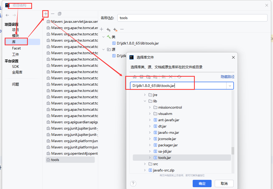Open SDK under platform settings
Image resolution: width=273 pixels, height=189 pixels.
[x=15, y=66]
